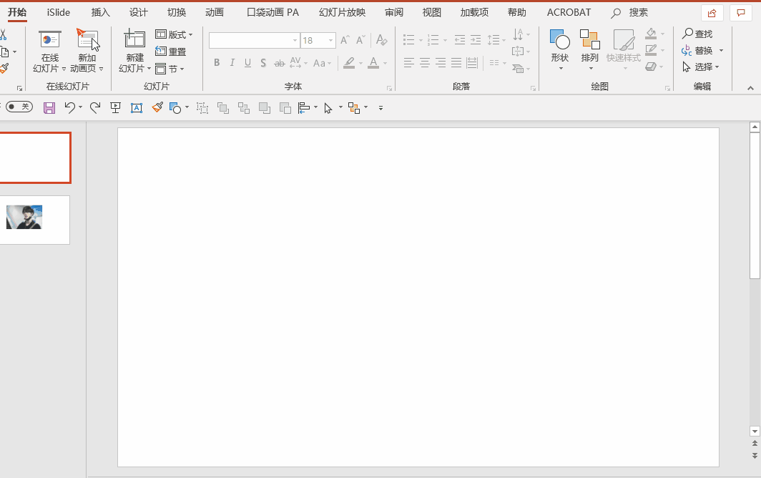The width and height of the screenshot is (761, 478).
Task: Toggle strikethrough formatting
Action: point(279,63)
